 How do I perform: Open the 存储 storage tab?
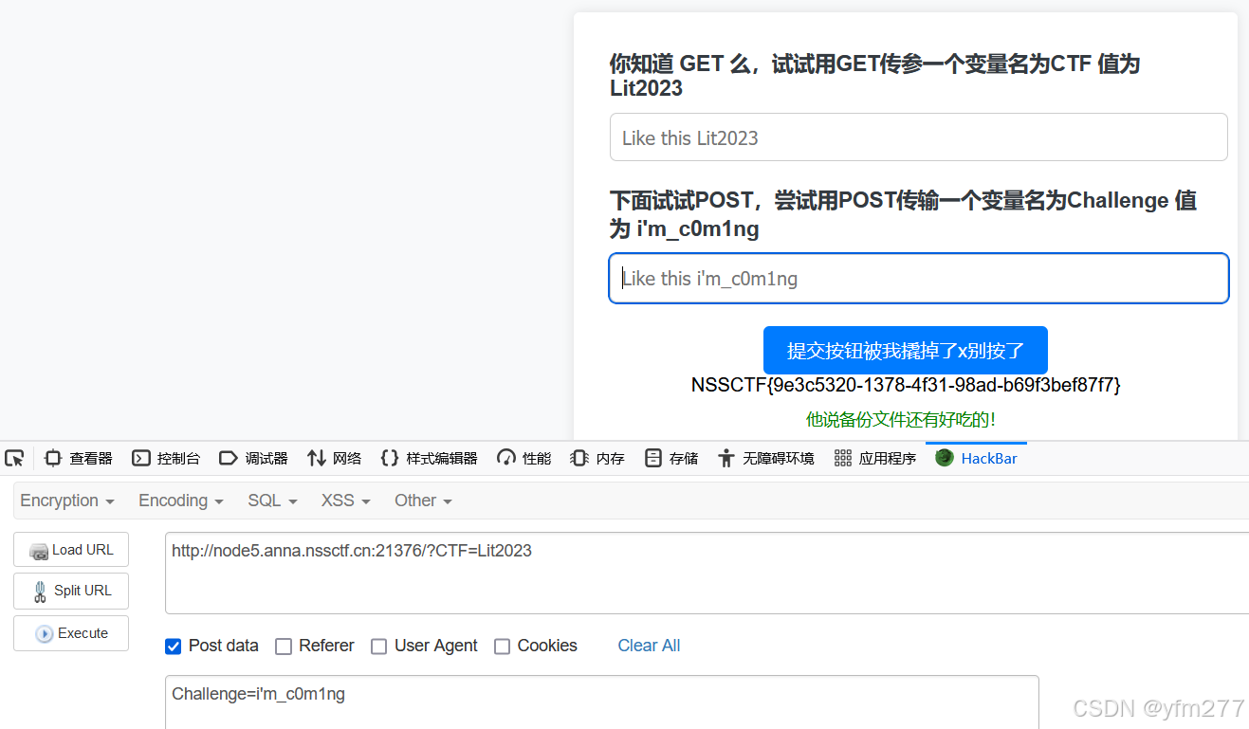click(671, 458)
